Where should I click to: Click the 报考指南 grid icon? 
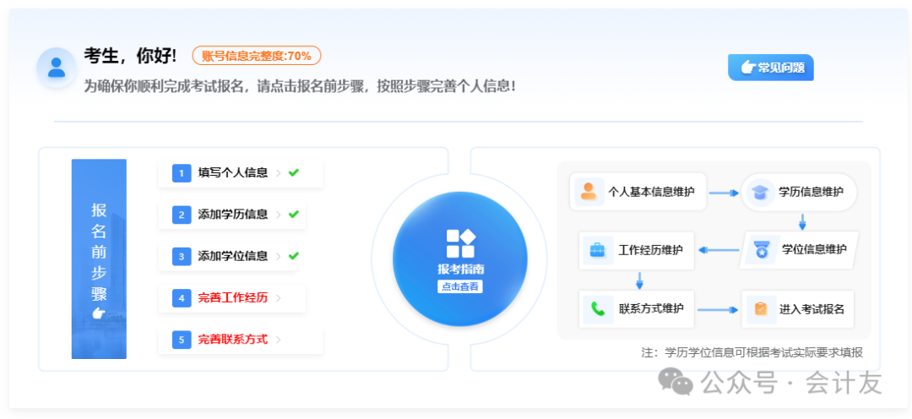460,243
